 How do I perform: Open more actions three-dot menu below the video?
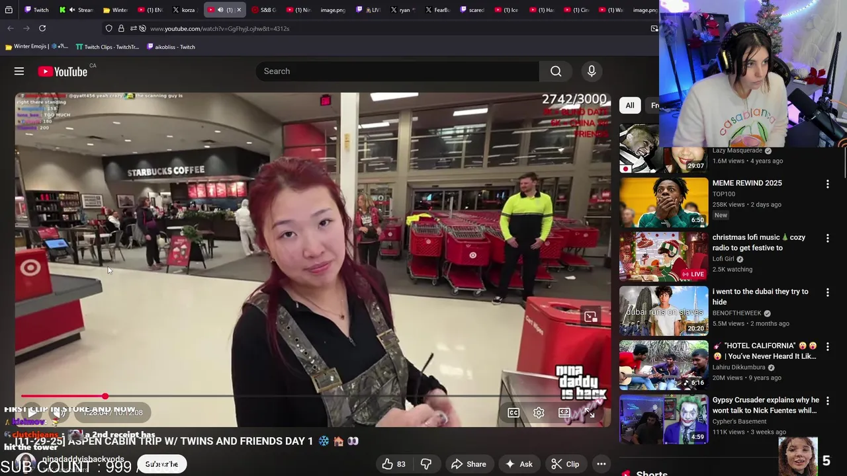[602, 464]
